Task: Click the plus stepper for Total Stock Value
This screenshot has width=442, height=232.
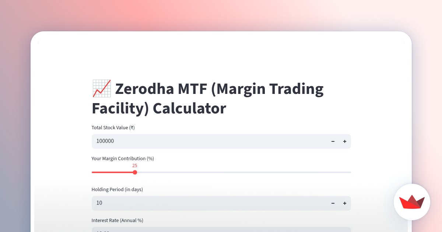Action: 345,141
